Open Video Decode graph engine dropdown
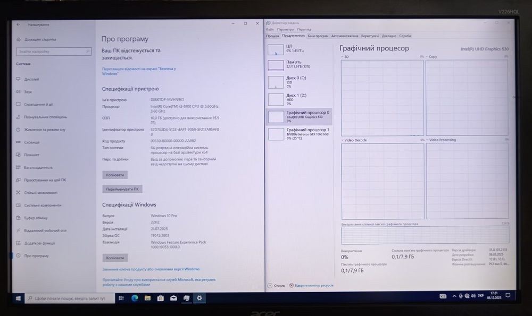The height and width of the screenshot is (316, 532). click(x=354, y=140)
